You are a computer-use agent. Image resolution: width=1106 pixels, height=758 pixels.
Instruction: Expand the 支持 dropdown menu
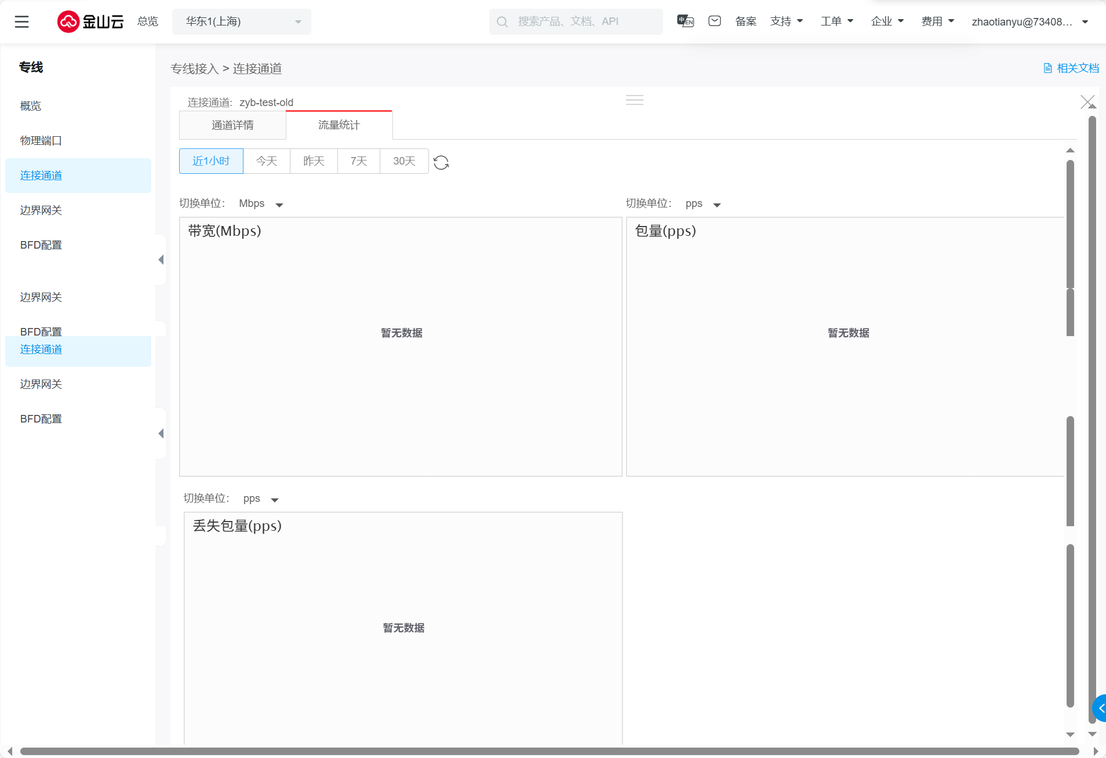click(787, 21)
